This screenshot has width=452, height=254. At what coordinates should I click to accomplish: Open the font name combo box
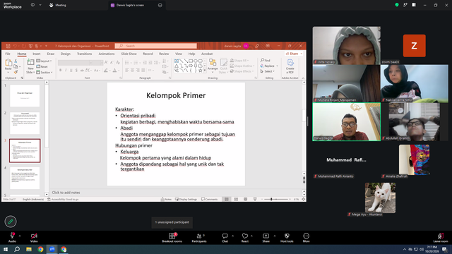coord(76,63)
